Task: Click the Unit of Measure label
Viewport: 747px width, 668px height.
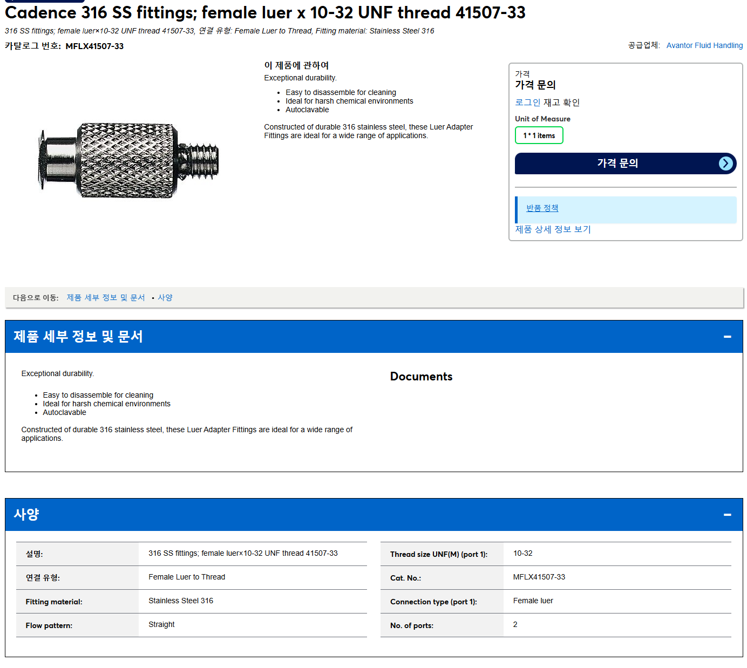Action: (x=542, y=119)
